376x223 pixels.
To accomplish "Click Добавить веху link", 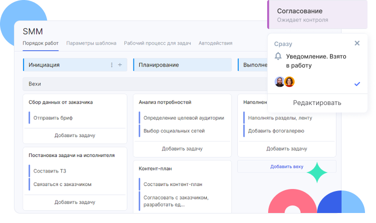I will click(x=287, y=166).
